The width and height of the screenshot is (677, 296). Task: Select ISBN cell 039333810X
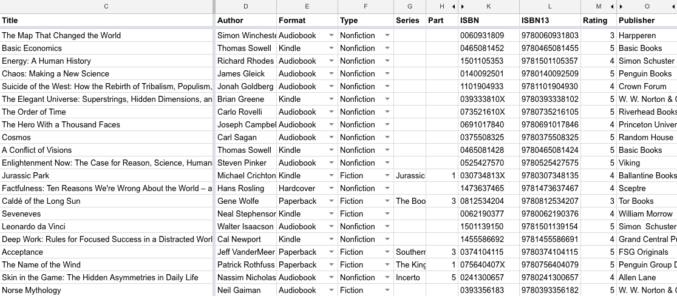click(x=489, y=99)
